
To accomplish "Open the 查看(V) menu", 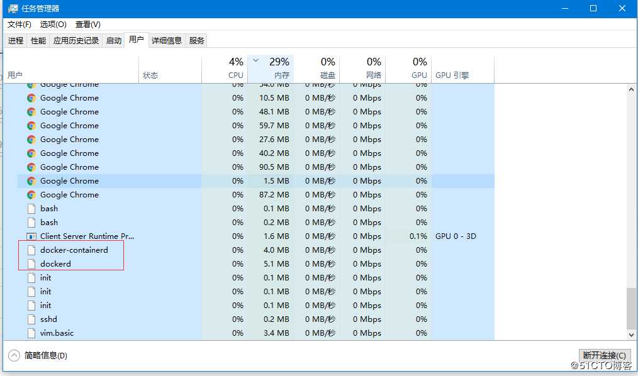I will (x=87, y=25).
